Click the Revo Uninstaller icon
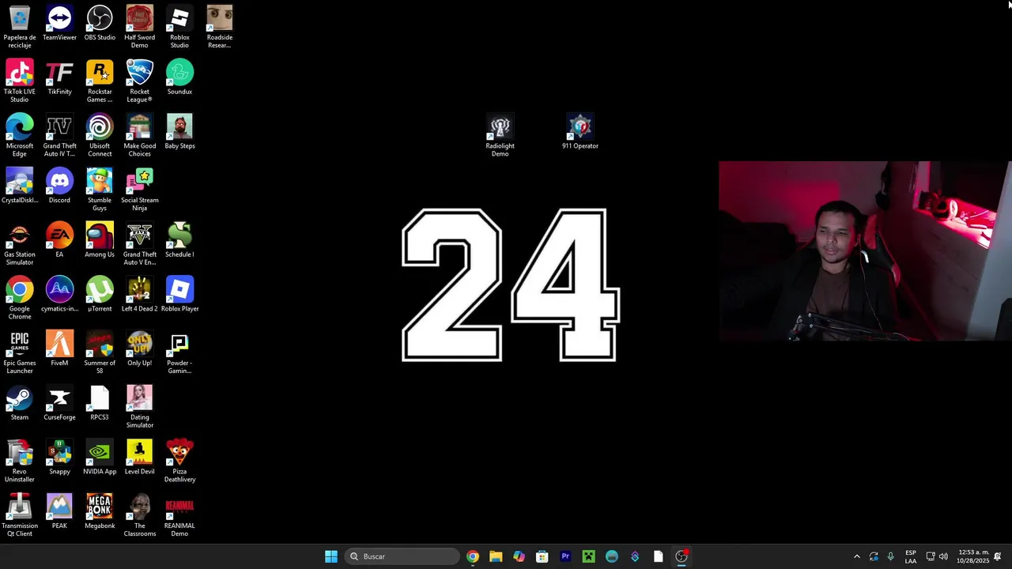The height and width of the screenshot is (569, 1012). (x=20, y=462)
